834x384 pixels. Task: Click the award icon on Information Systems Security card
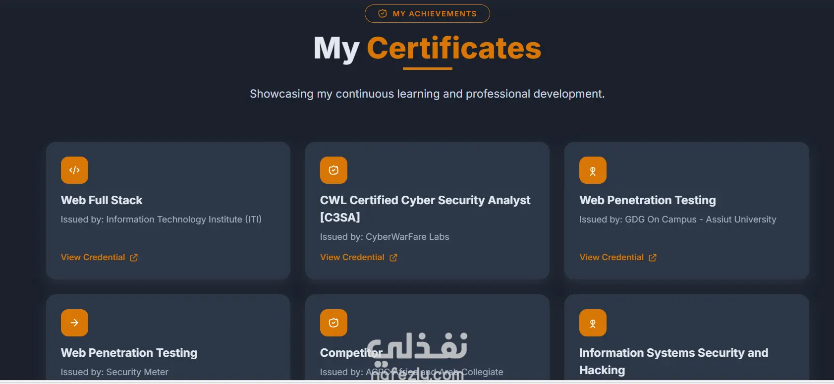[593, 323]
